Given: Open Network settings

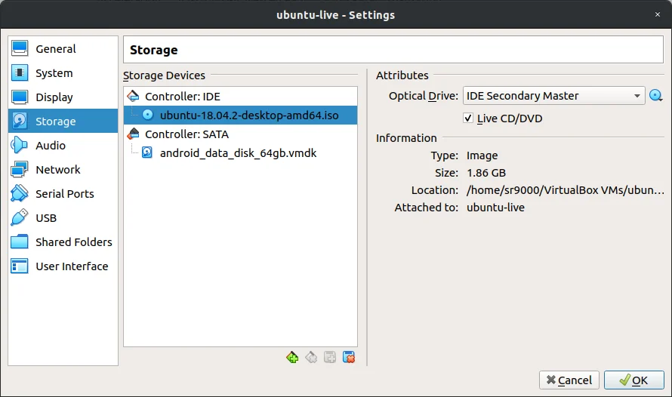Looking at the screenshot, I should (x=63, y=170).
